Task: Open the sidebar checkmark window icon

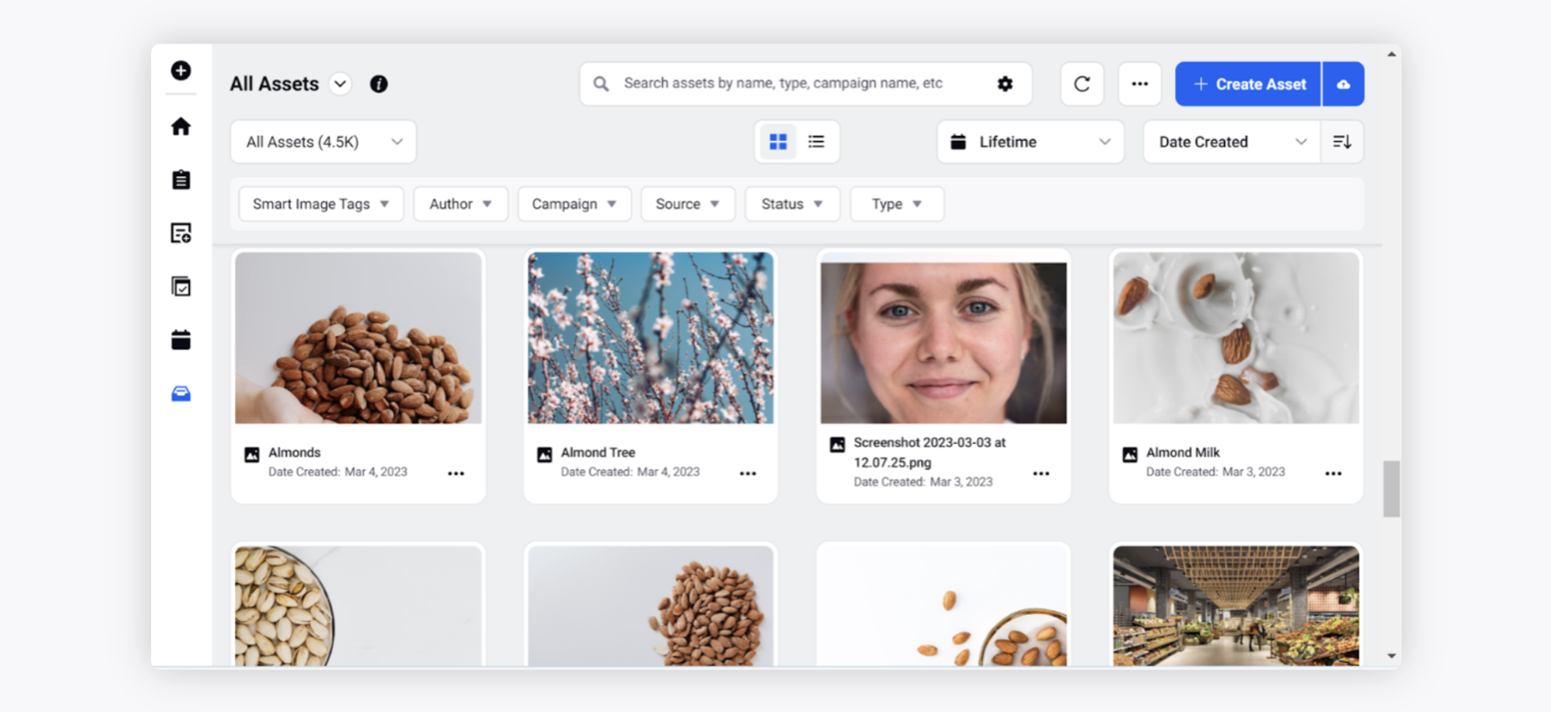Action: tap(180, 286)
